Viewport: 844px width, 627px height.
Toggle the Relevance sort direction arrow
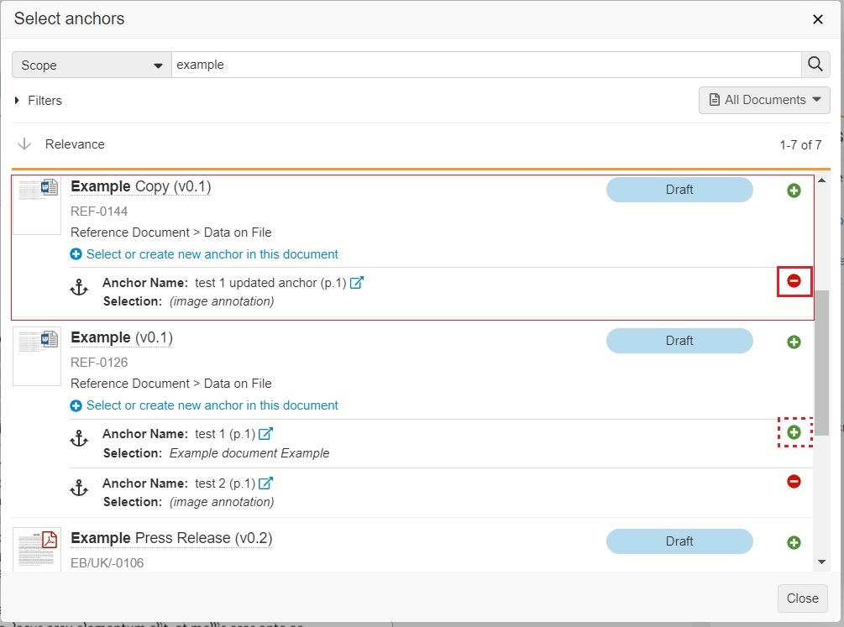coord(24,144)
